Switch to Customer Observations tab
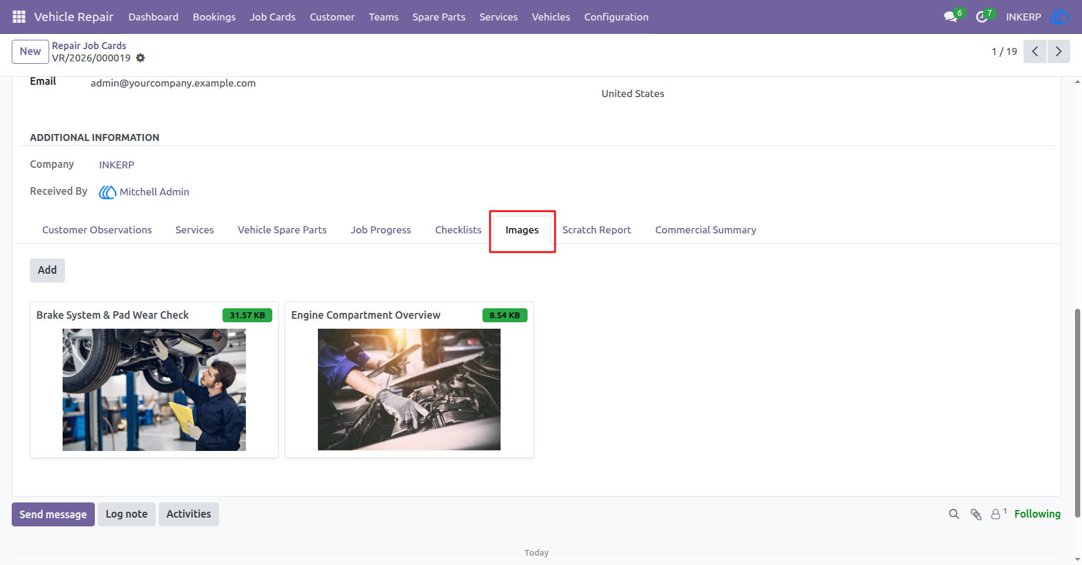The image size is (1082, 565). (97, 230)
